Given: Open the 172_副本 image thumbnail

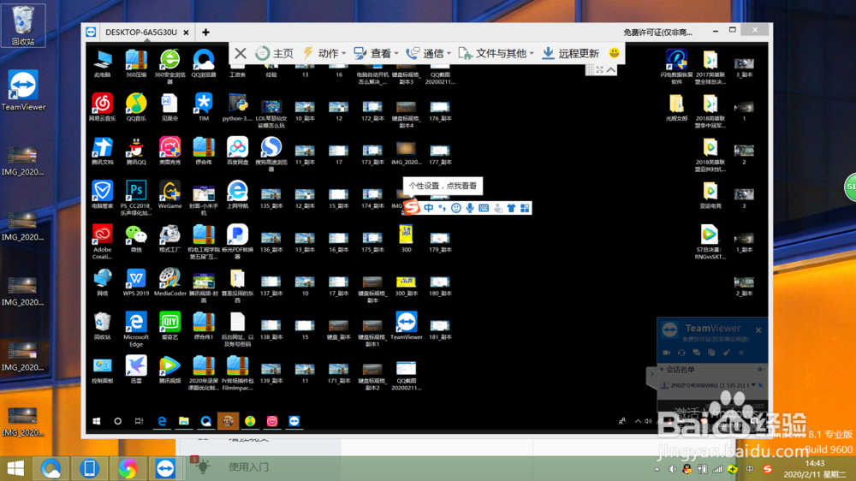Looking at the screenshot, I should click(x=373, y=110).
